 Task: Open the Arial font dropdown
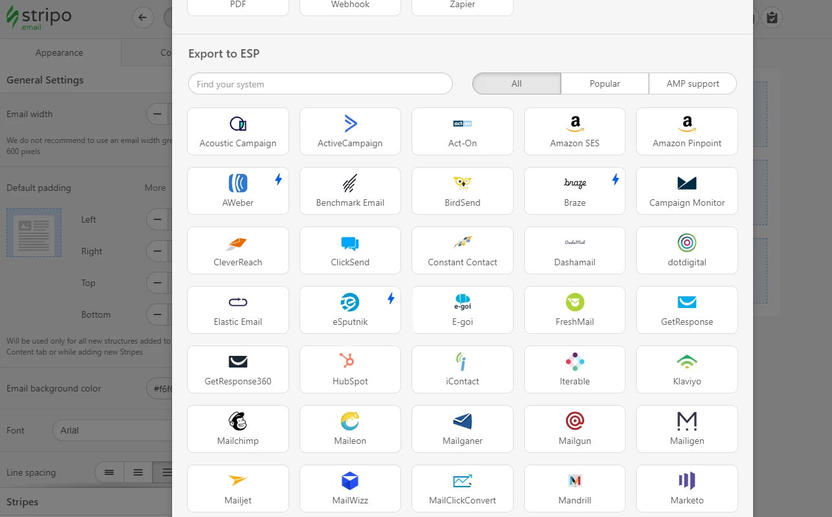(x=112, y=430)
